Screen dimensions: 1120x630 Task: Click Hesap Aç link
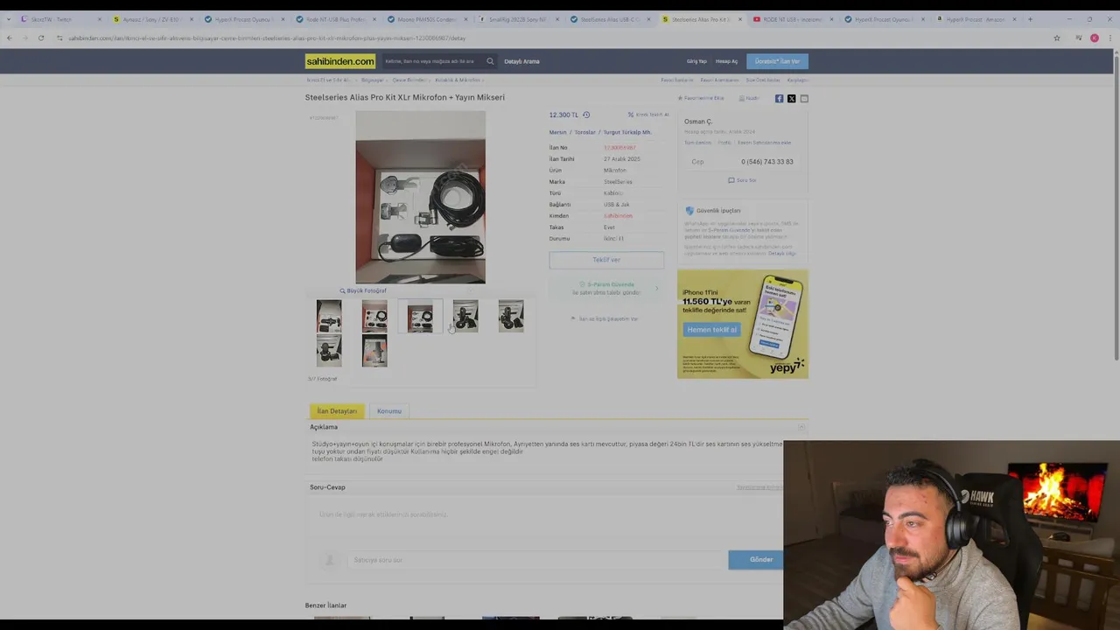pos(726,61)
